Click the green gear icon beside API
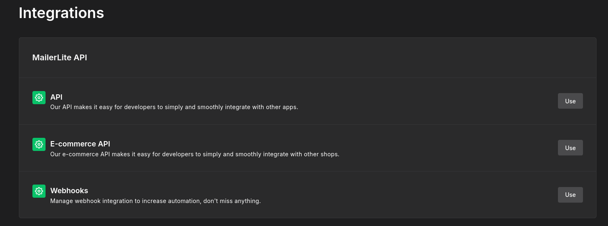Screen dimensions: 608x226 [39, 98]
